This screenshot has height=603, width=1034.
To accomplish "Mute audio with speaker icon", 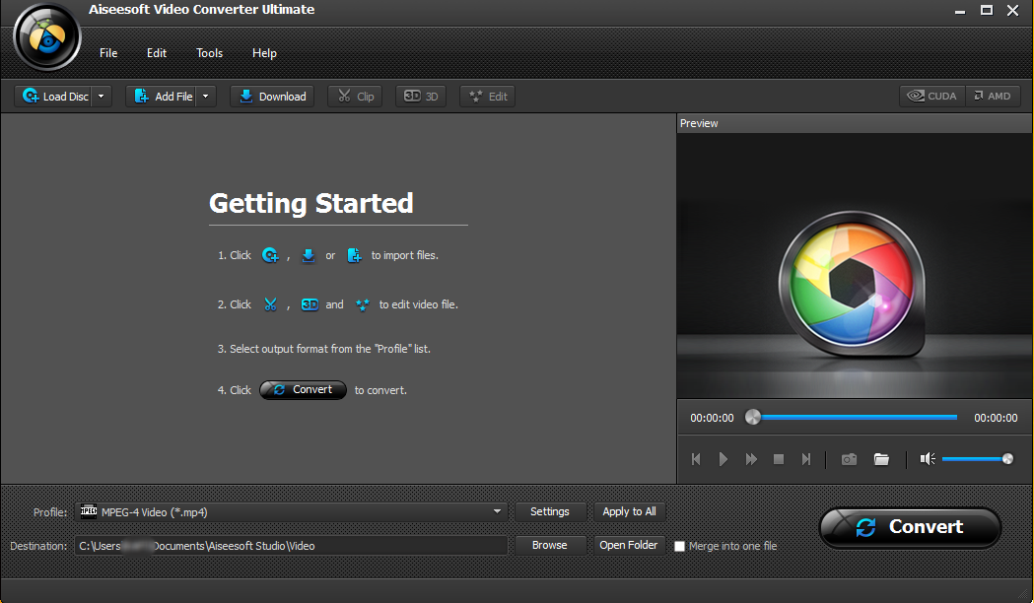I will [x=928, y=459].
